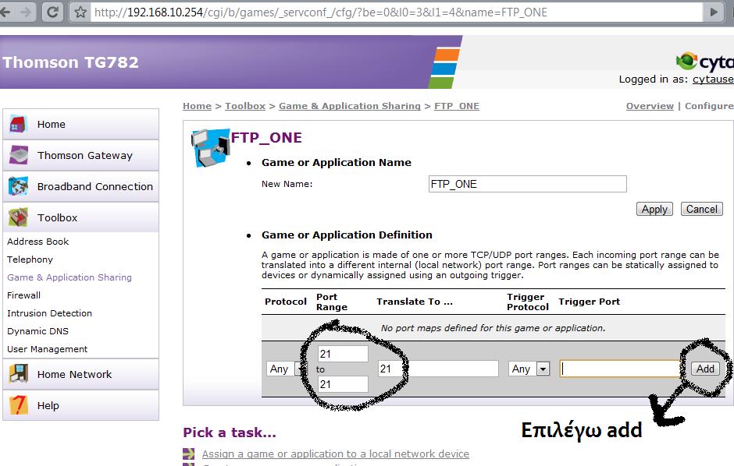Open the Trigger Protocol dropdown arrow
Viewport: 734px width, 466px height.
click(543, 369)
